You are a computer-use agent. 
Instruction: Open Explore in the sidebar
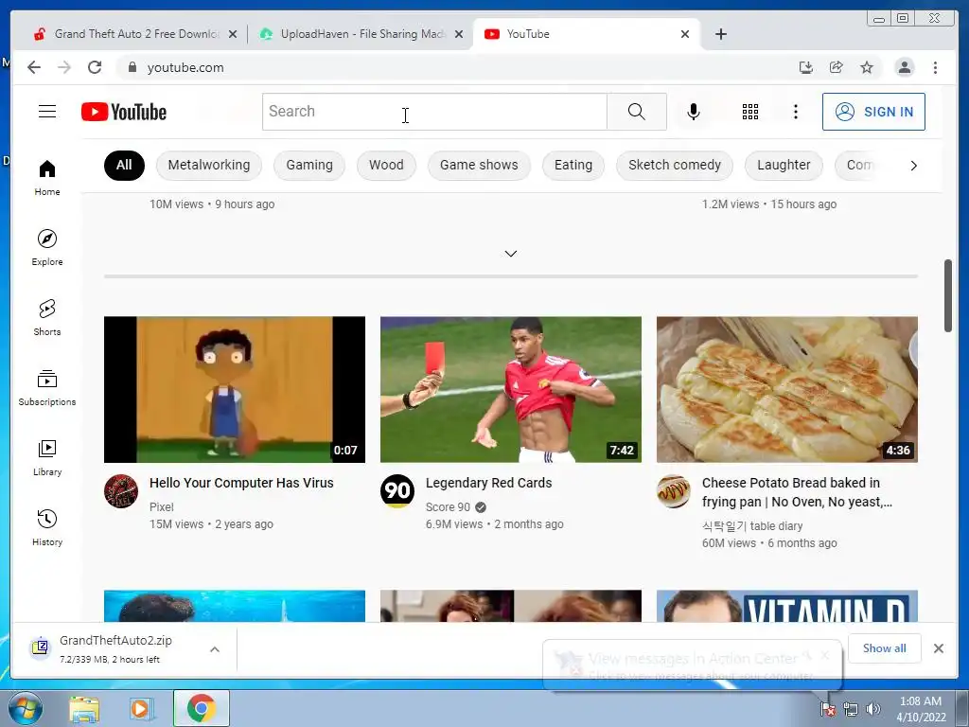(47, 248)
